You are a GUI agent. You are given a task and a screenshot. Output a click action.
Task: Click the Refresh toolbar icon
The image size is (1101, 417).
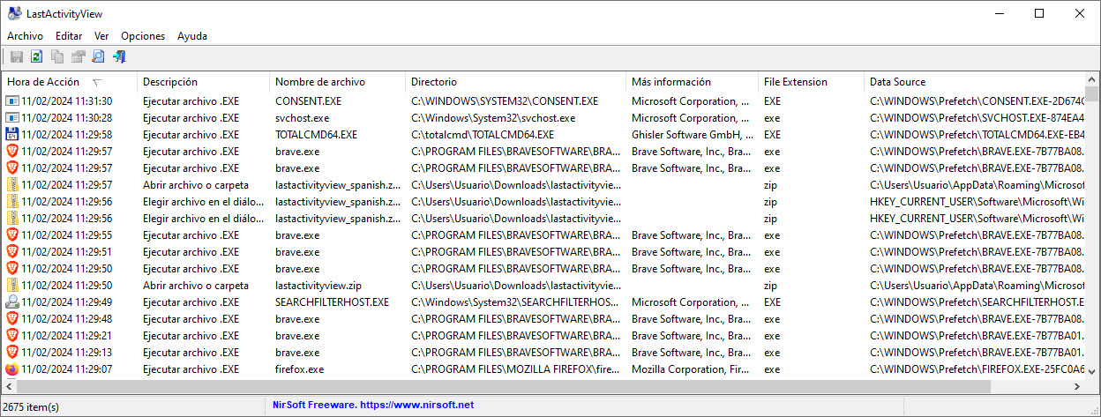(36, 57)
